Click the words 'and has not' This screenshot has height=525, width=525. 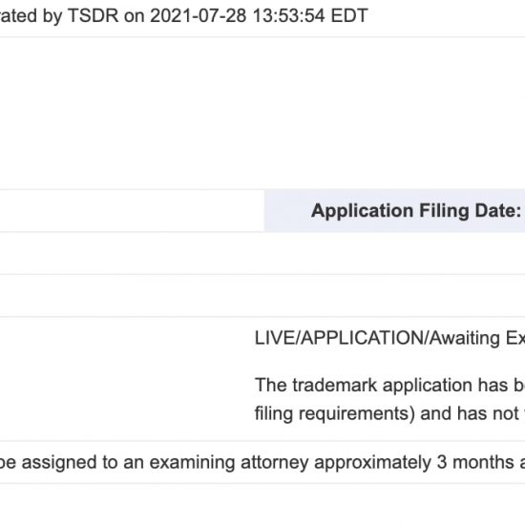pos(470,413)
